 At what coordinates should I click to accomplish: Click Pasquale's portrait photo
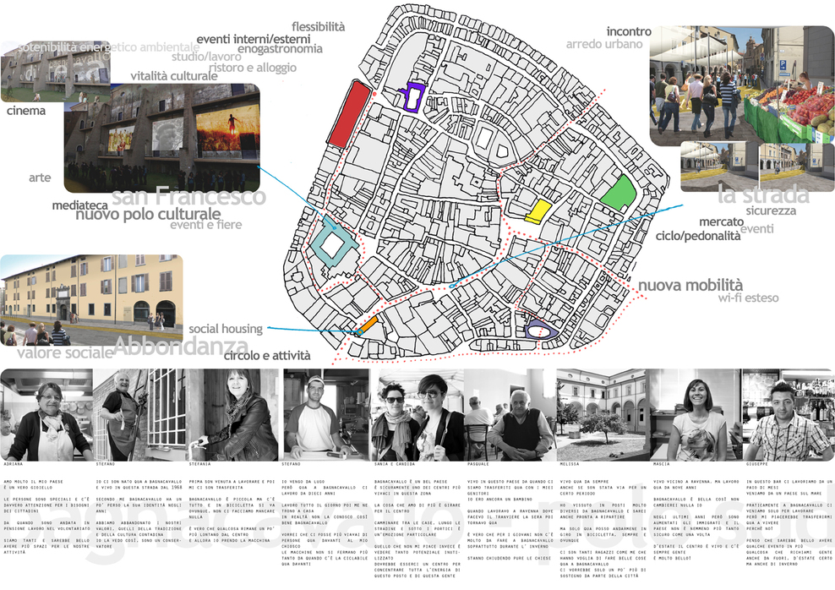coord(510,415)
